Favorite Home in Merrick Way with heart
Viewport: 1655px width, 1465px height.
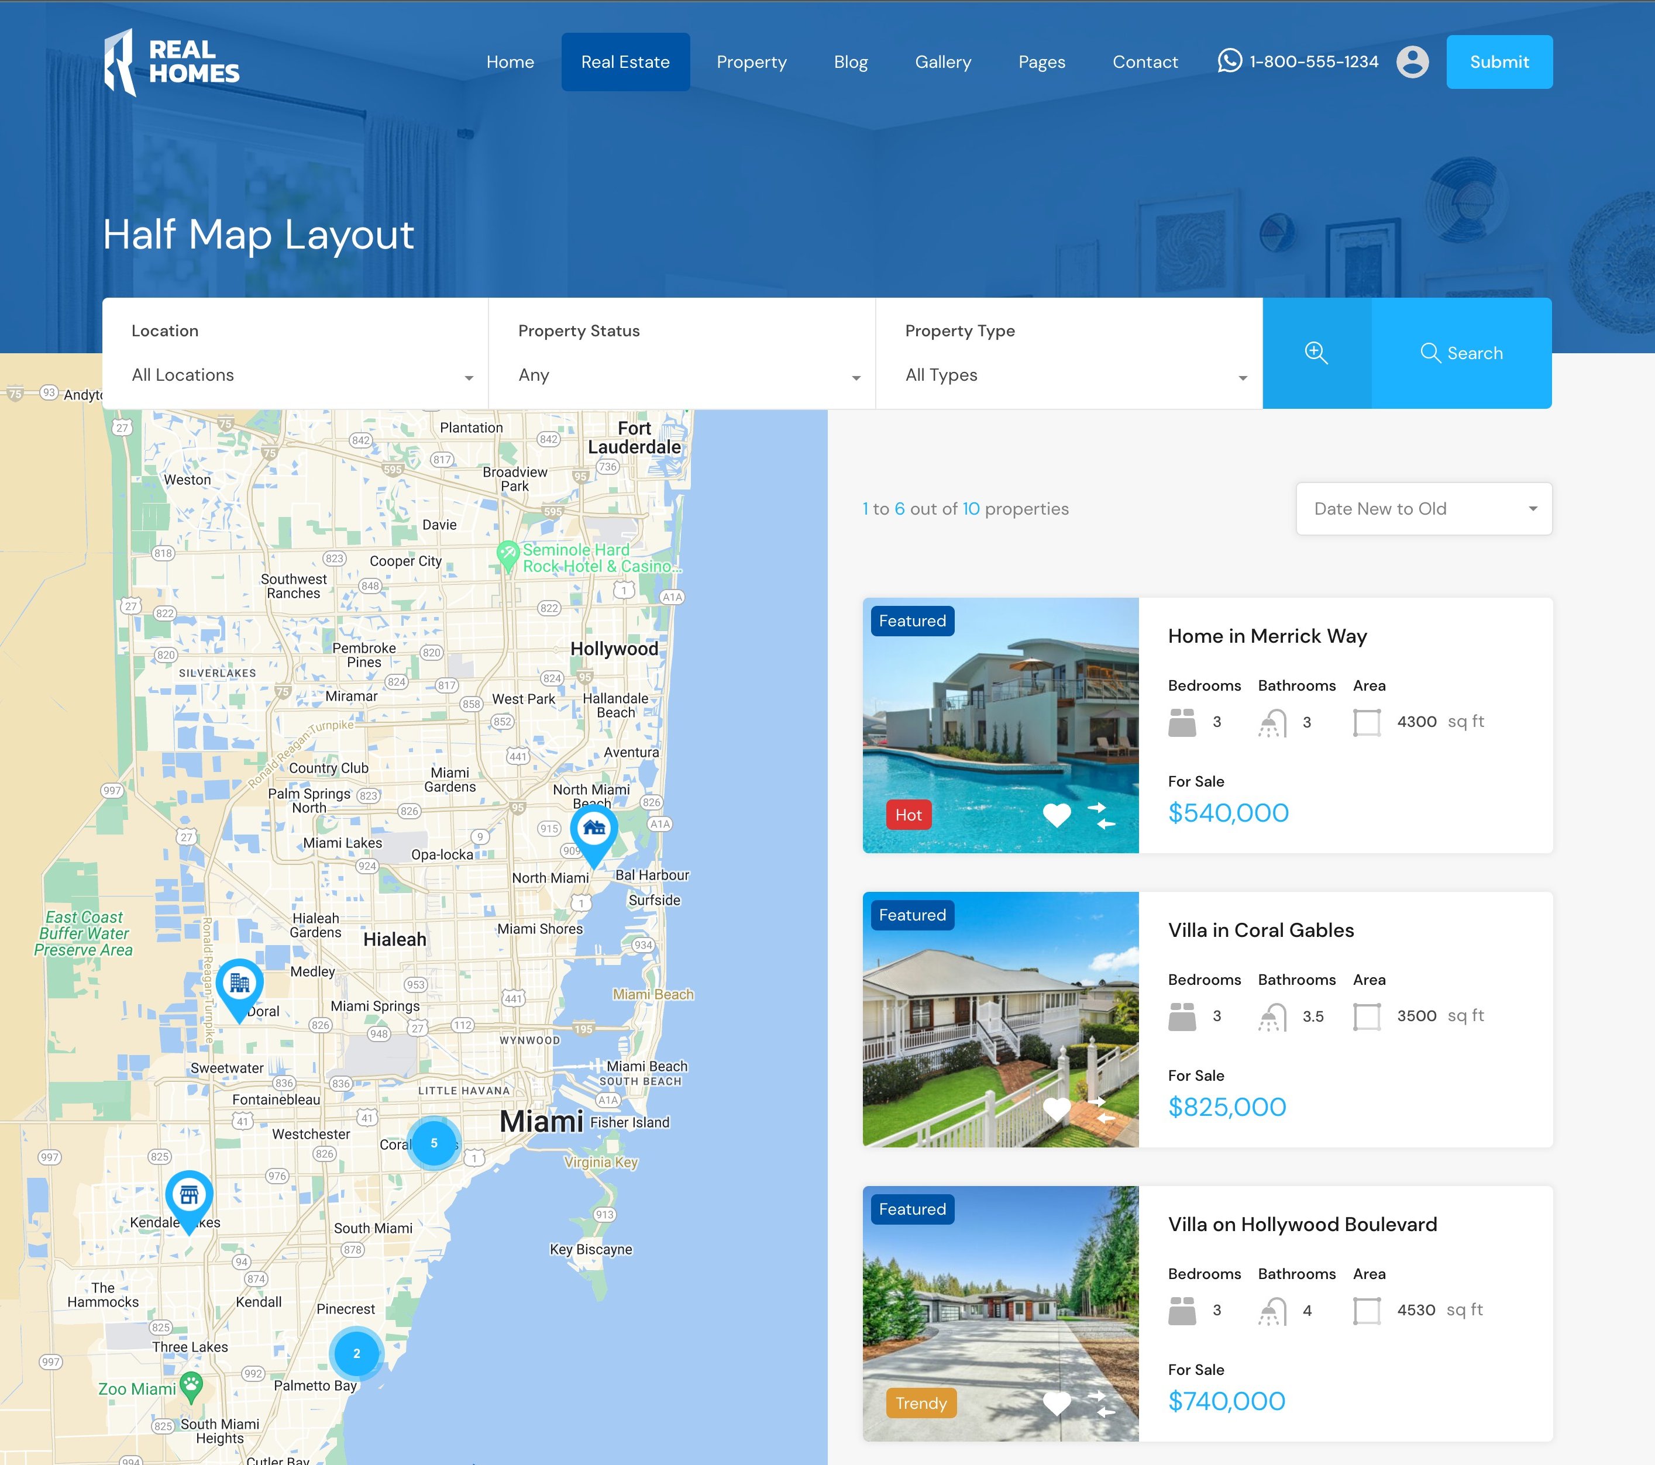click(1056, 815)
